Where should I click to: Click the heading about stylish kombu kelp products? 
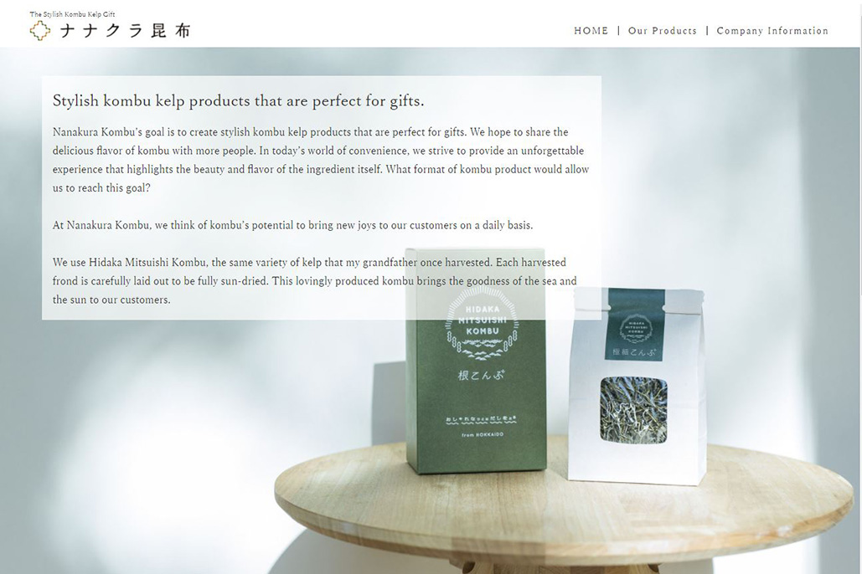click(239, 100)
